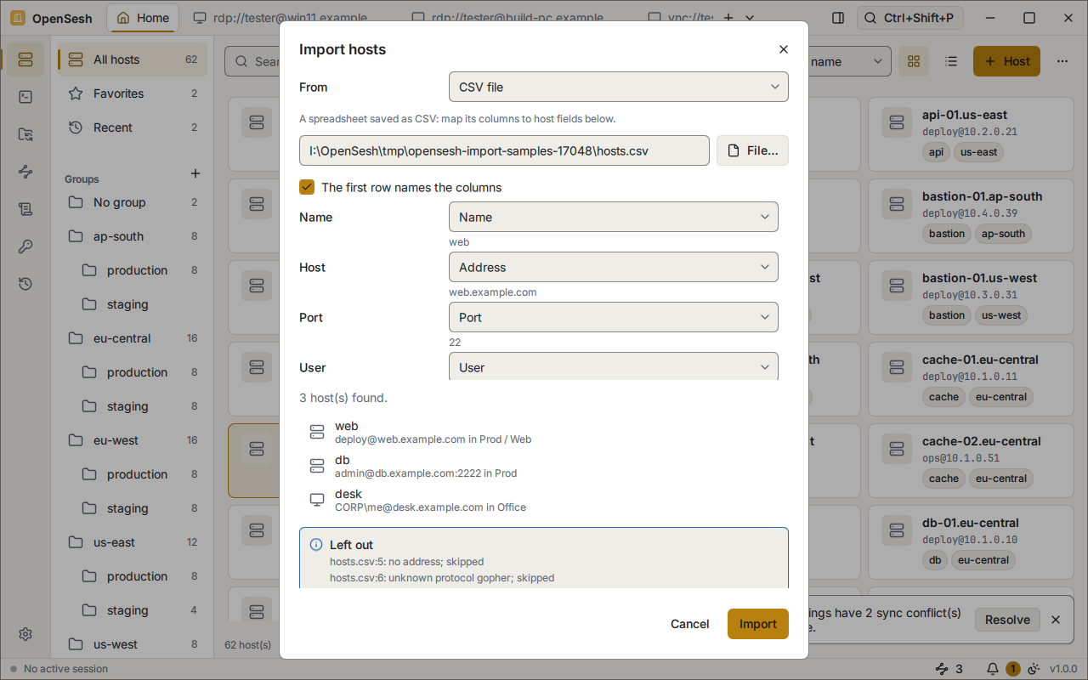Viewport: 1088px width, 680px height.
Task: Switch to rdp://tester@win11.example tab
Action: tap(280, 18)
